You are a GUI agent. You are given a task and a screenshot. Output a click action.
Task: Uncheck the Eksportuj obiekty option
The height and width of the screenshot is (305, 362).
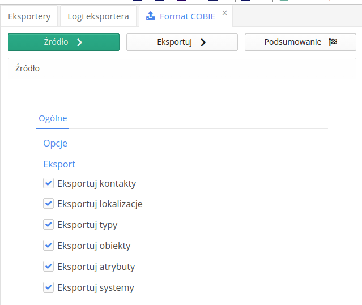(48, 246)
